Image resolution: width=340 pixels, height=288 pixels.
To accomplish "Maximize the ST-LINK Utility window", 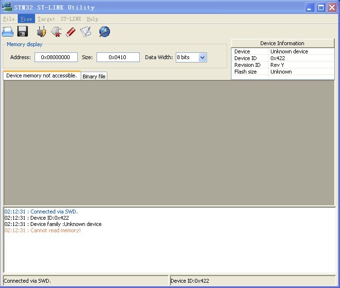I will (x=321, y=8).
